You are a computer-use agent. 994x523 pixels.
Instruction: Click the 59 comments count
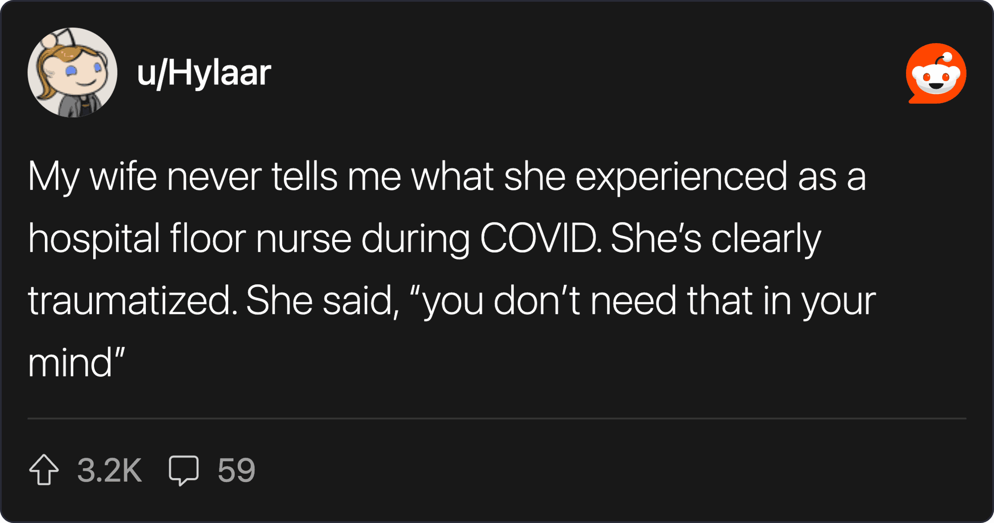pos(236,470)
